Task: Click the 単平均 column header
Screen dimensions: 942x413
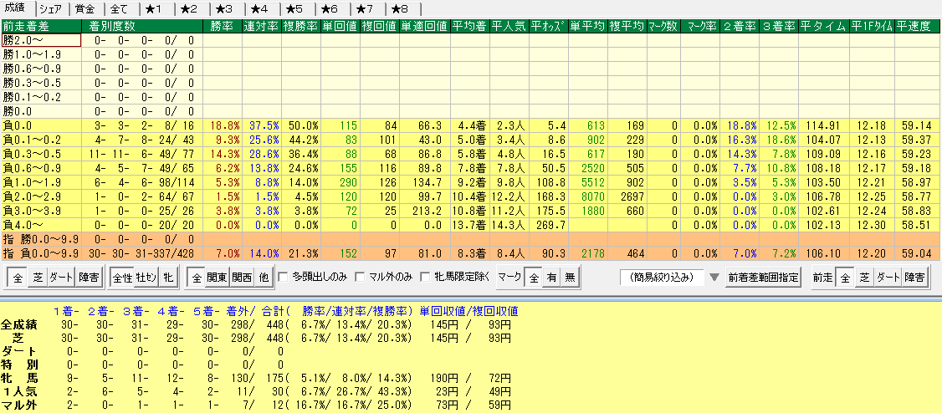Action: coord(587,26)
